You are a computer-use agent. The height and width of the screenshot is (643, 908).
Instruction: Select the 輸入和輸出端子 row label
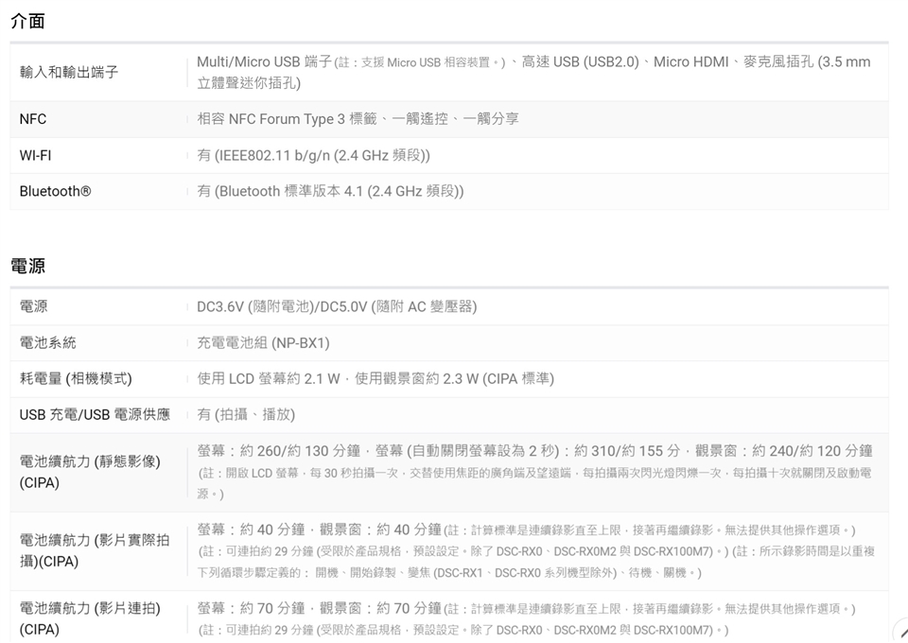coord(69,72)
